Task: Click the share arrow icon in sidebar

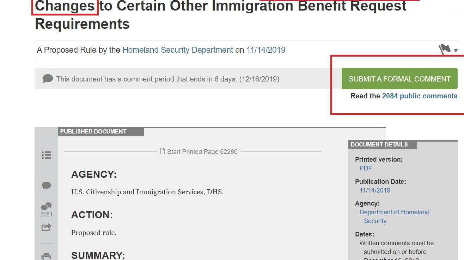Action: click(46, 227)
